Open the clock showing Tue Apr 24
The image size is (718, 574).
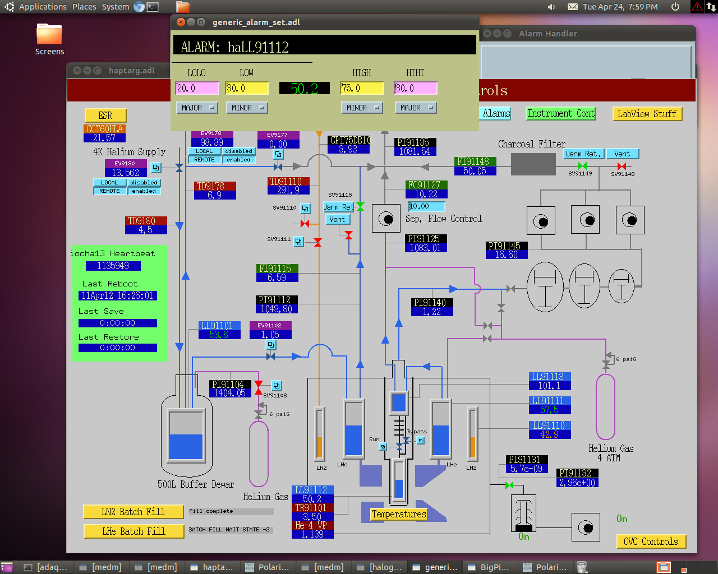point(620,7)
